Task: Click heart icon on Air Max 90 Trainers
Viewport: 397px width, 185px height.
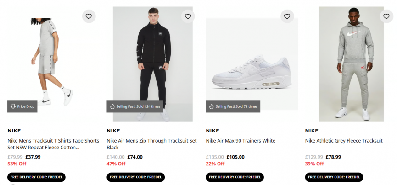Action: click(287, 16)
